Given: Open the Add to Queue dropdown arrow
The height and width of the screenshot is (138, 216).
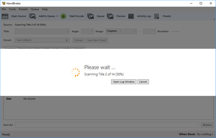Looking at the screenshot, I should pos(57,16).
